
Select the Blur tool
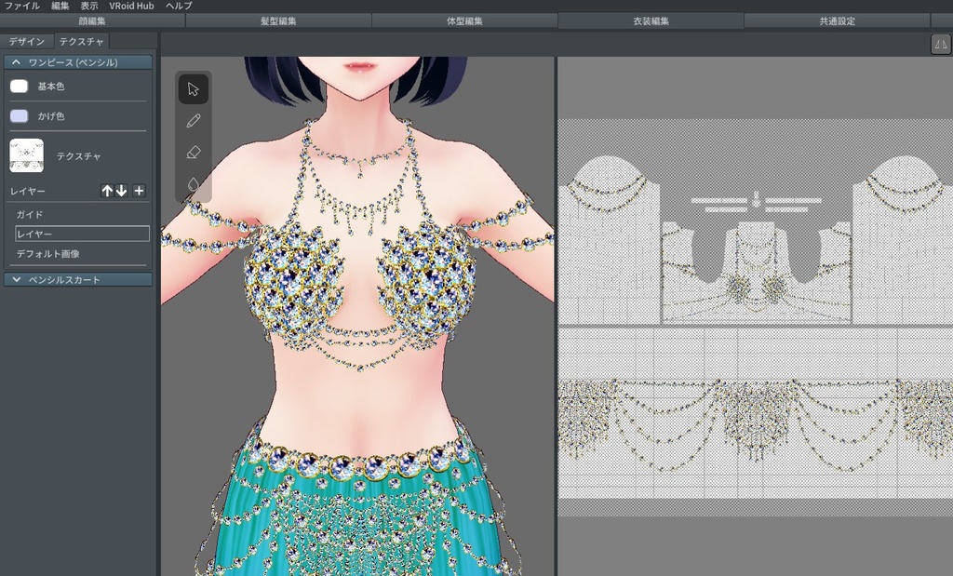pyautogui.click(x=193, y=184)
